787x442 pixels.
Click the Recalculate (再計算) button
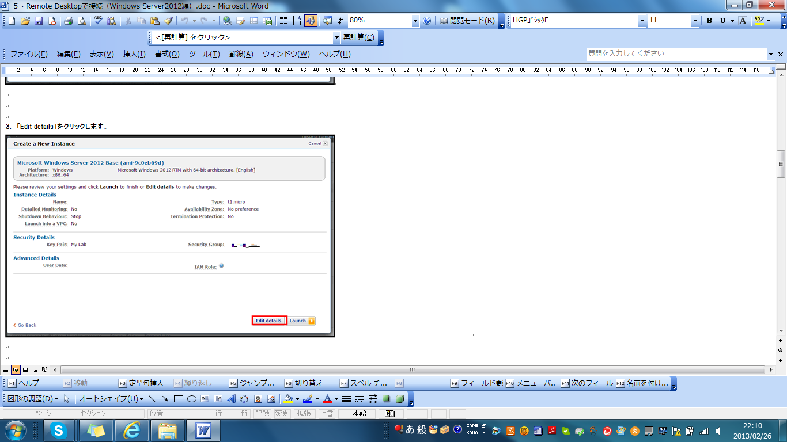coord(358,37)
